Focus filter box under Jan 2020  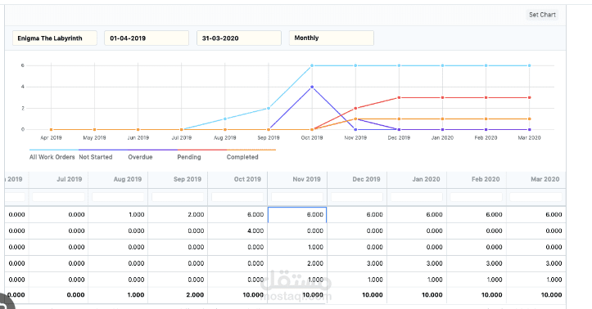point(417,197)
